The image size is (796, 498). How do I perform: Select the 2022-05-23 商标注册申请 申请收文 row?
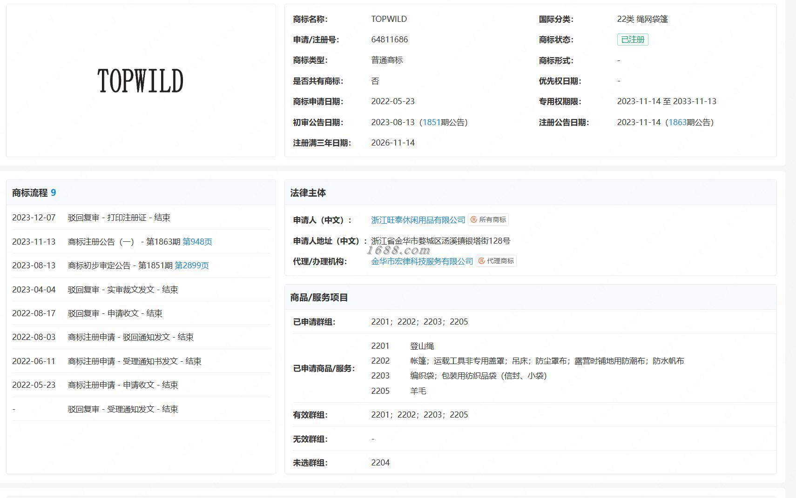point(141,385)
